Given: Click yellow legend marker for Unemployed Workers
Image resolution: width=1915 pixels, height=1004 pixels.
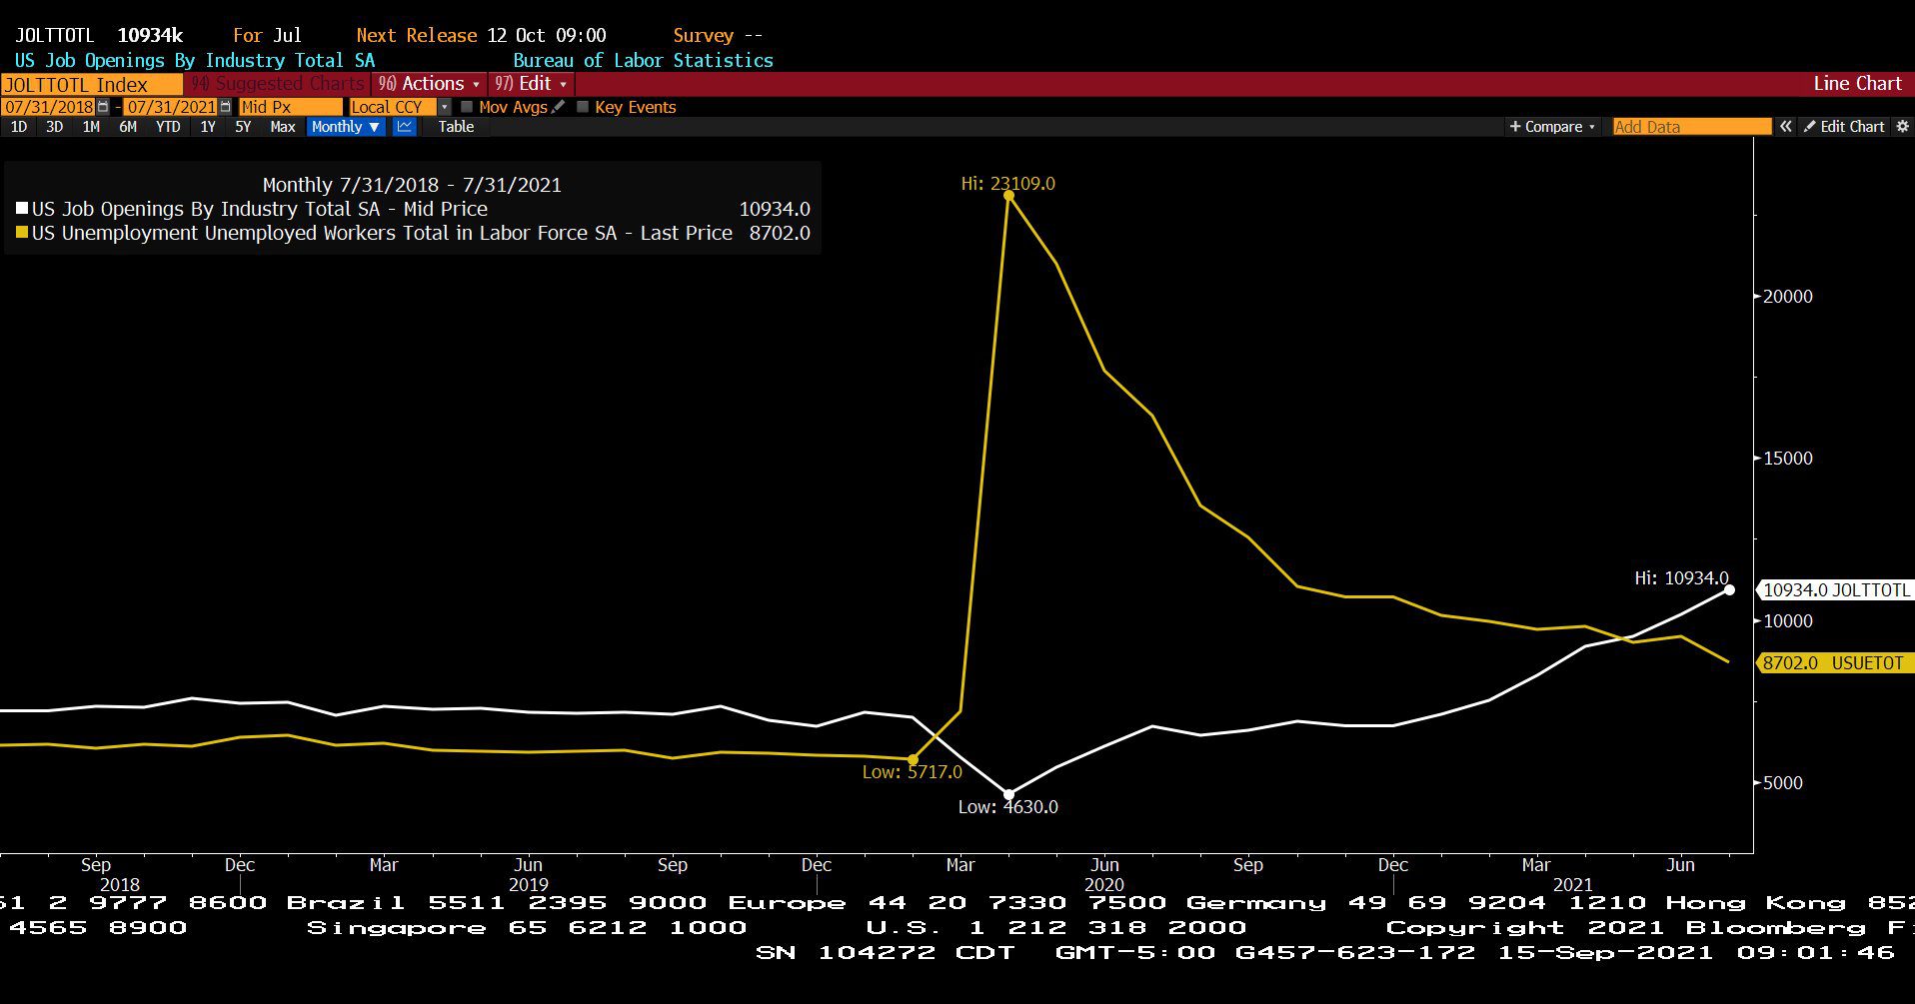Looking at the screenshot, I should click(x=22, y=233).
